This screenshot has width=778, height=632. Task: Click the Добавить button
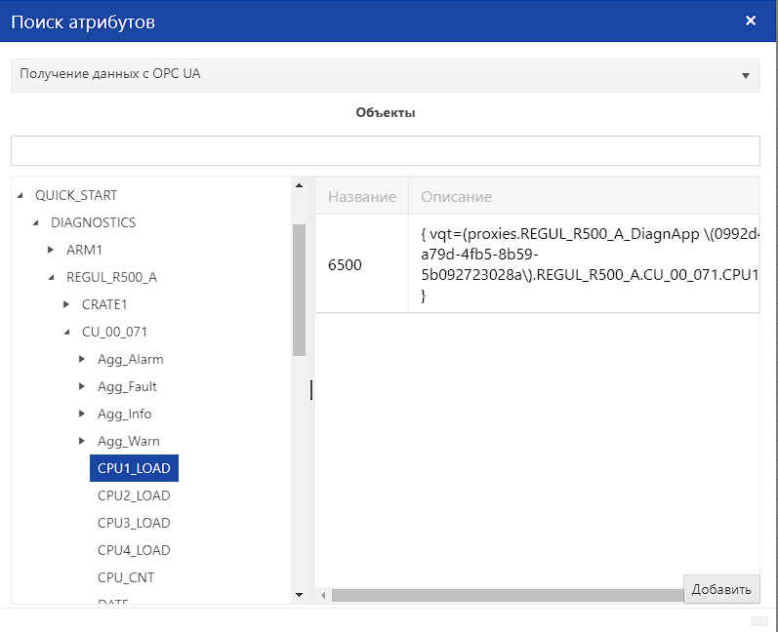coord(721,589)
